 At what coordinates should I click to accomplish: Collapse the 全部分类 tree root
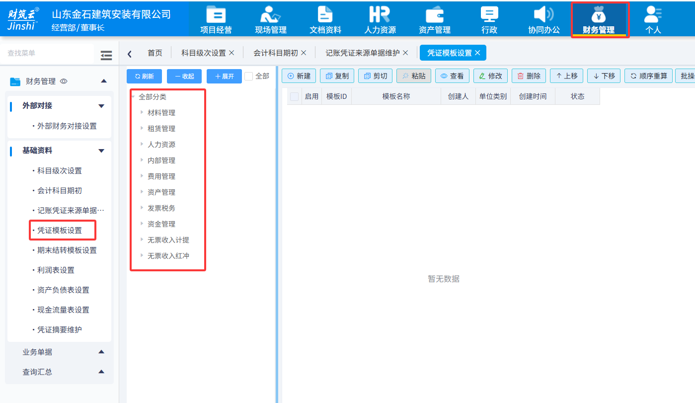tap(134, 97)
